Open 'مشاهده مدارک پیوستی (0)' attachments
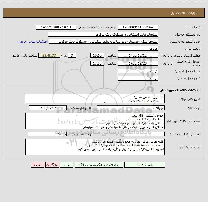Viewport: 208px width, 202px height. tap(99, 165)
